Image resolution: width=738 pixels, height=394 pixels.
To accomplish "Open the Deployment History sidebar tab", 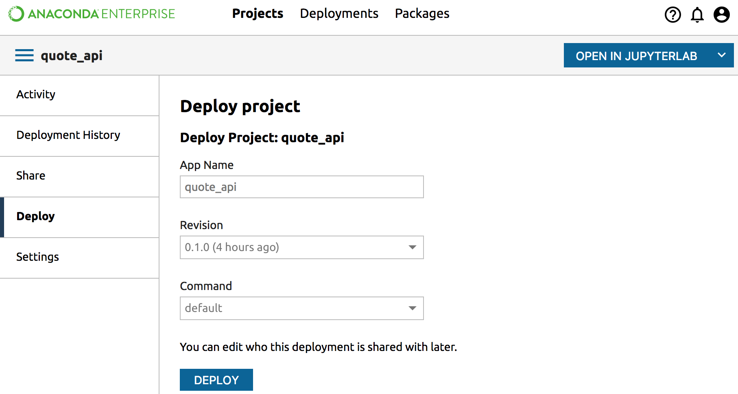I will 68,135.
